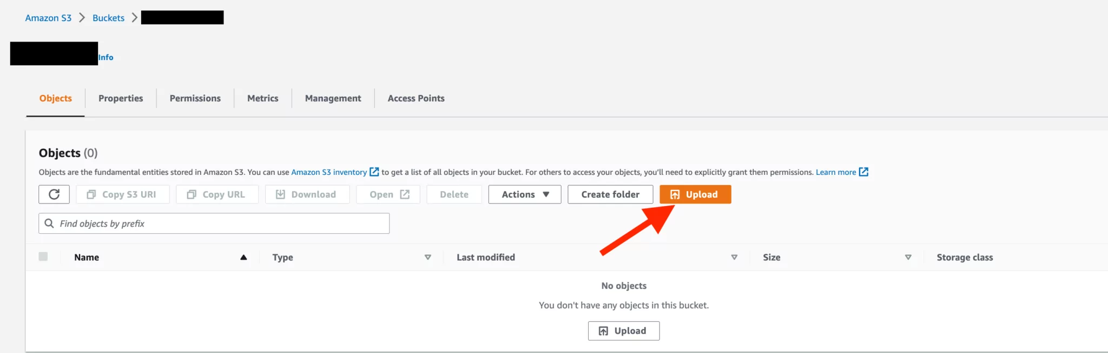Click the download arrow icon on Download button
This screenshot has height=353, width=1108.
tap(280, 194)
